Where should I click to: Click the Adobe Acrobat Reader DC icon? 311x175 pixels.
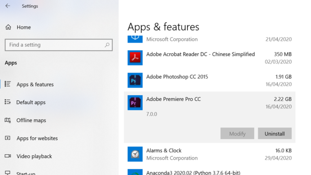click(x=135, y=58)
